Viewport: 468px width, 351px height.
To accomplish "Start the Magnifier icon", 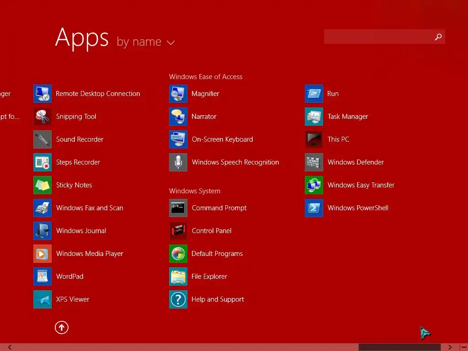I will [178, 94].
